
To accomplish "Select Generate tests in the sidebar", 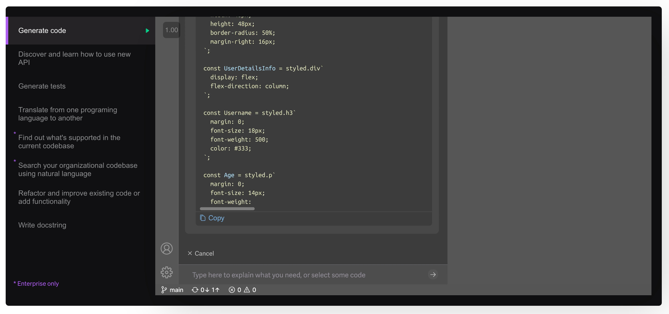I will tap(42, 86).
